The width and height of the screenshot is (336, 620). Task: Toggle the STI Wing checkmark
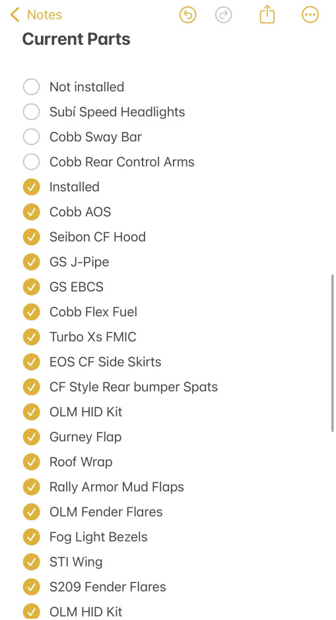point(31,562)
